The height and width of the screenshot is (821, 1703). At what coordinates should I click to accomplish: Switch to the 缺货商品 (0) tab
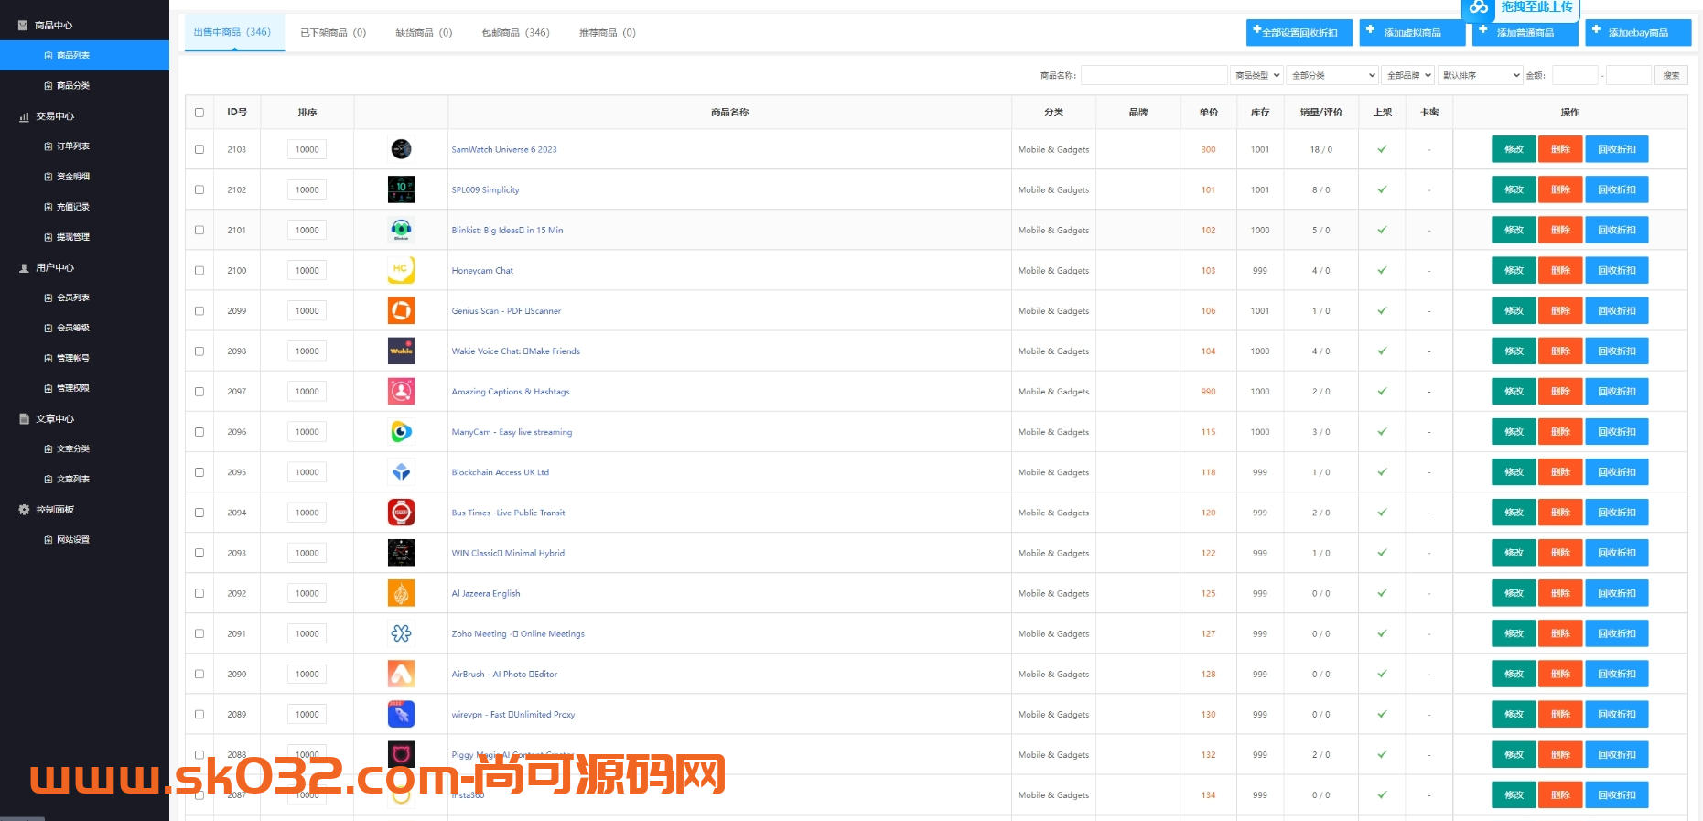[x=424, y=33]
